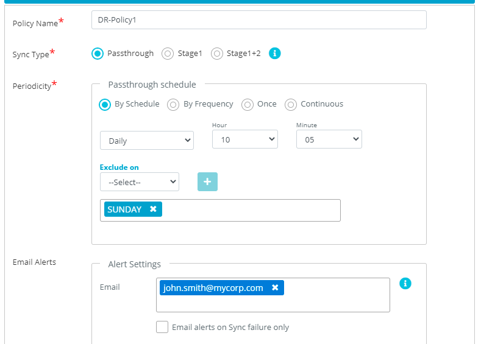The image size is (481, 344).
Task: Click the Email alerts info icon
Action: tap(405, 284)
